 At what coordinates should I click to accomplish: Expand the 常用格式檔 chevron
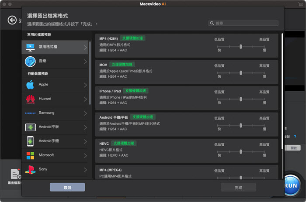click(85, 47)
